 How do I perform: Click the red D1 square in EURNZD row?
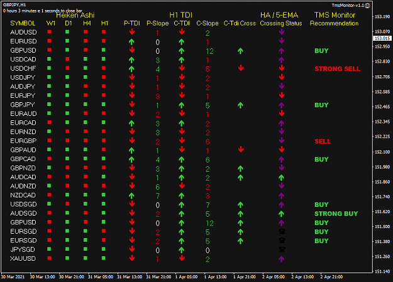pos(67,132)
